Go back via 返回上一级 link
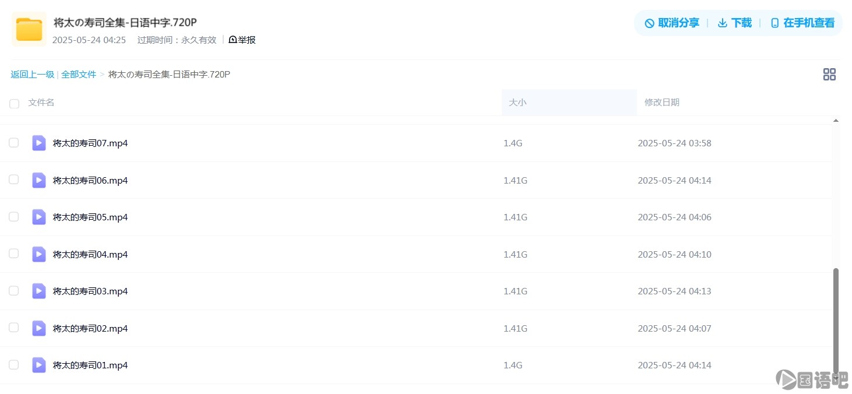Image resolution: width=852 pixels, height=394 pixels. point(32,75)
